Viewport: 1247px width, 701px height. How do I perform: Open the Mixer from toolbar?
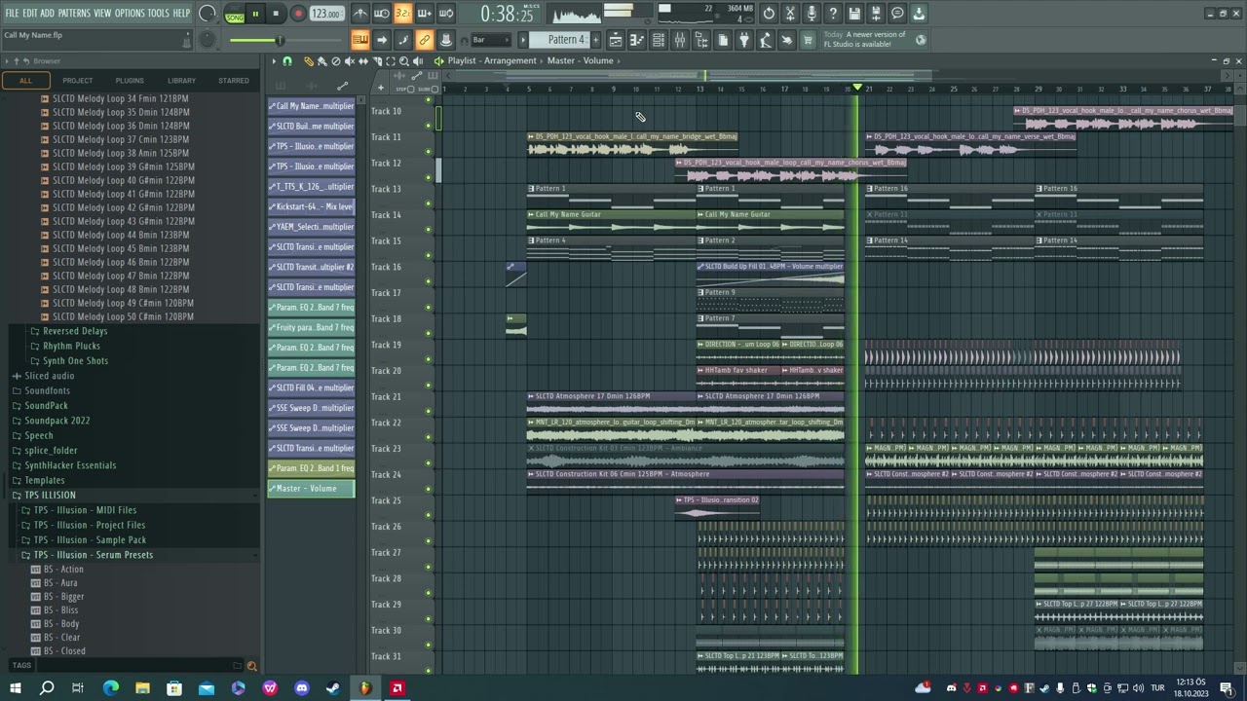680,40
